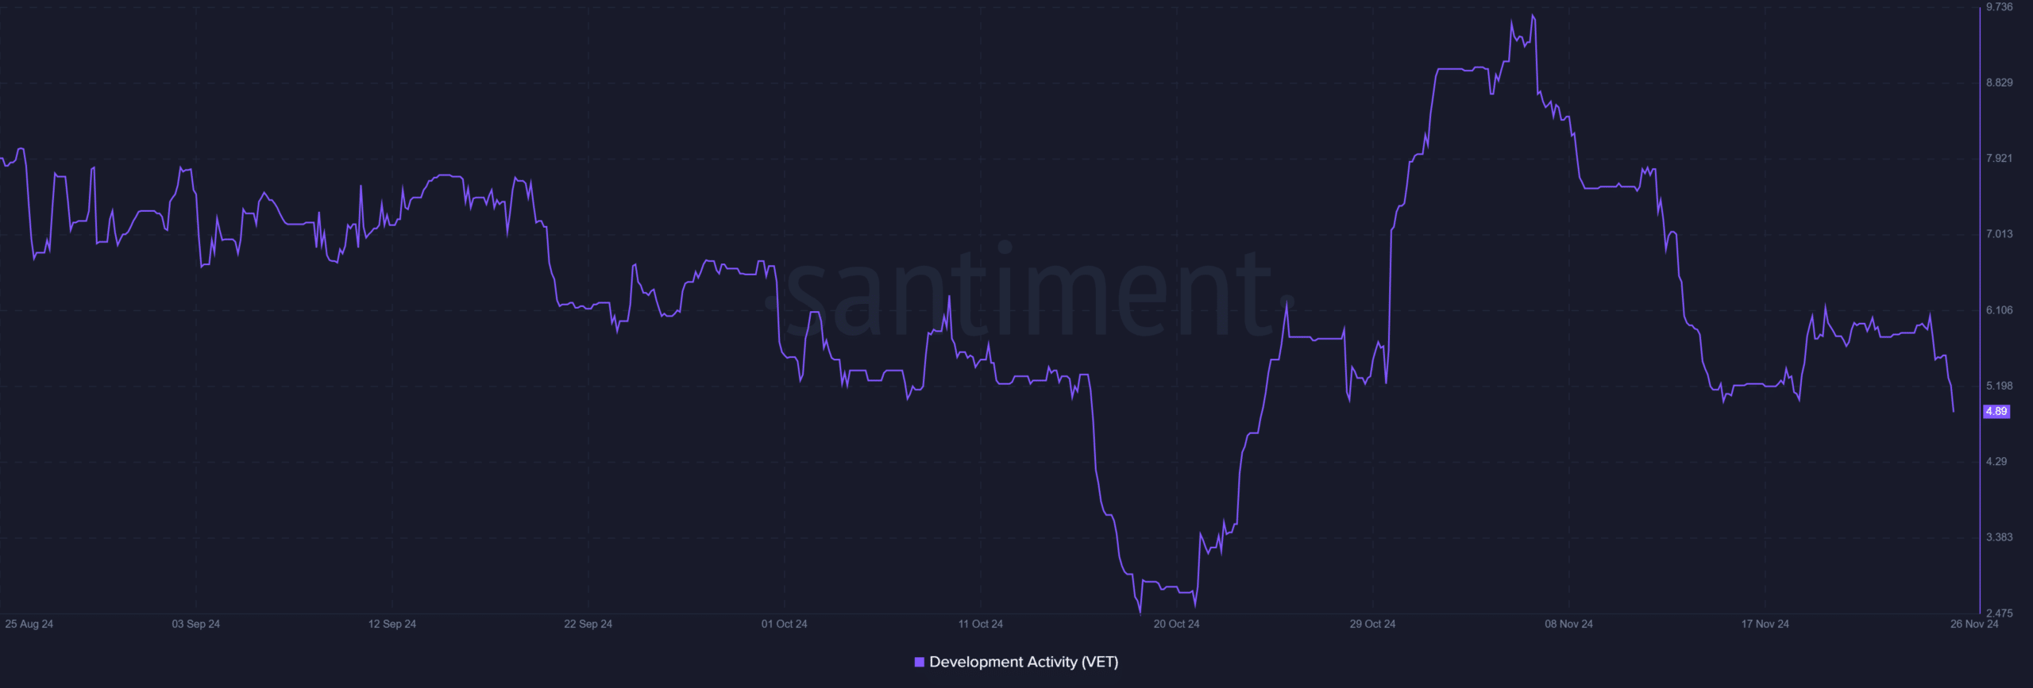2033x688 pixels.
Task: Click the 25 Aug 24 date label
Action: (x=29, y=624)
